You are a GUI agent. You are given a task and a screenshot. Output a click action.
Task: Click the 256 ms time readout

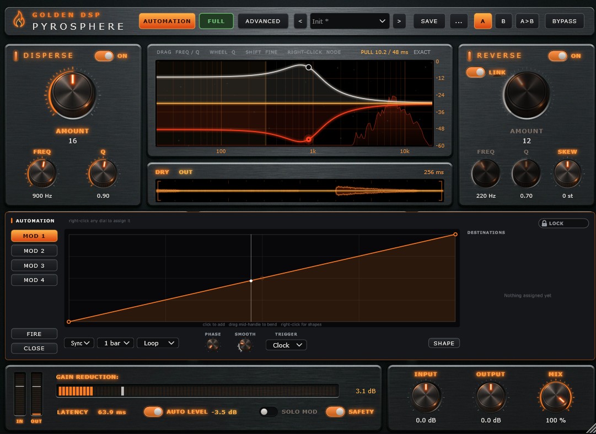coord(434,172)
